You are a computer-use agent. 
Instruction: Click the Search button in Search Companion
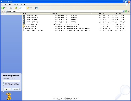point(16,89)
